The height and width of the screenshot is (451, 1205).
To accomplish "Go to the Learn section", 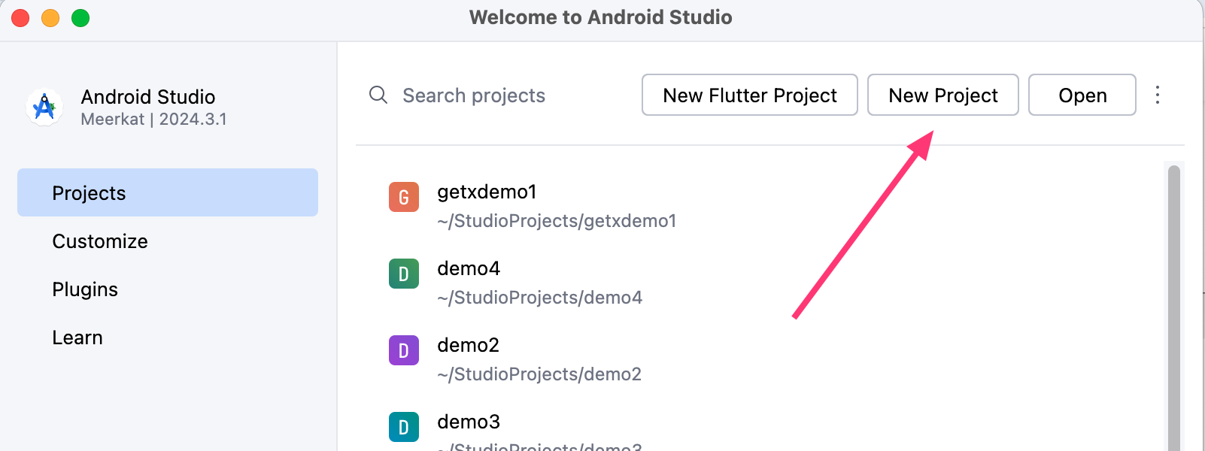I will pos(77,337).
